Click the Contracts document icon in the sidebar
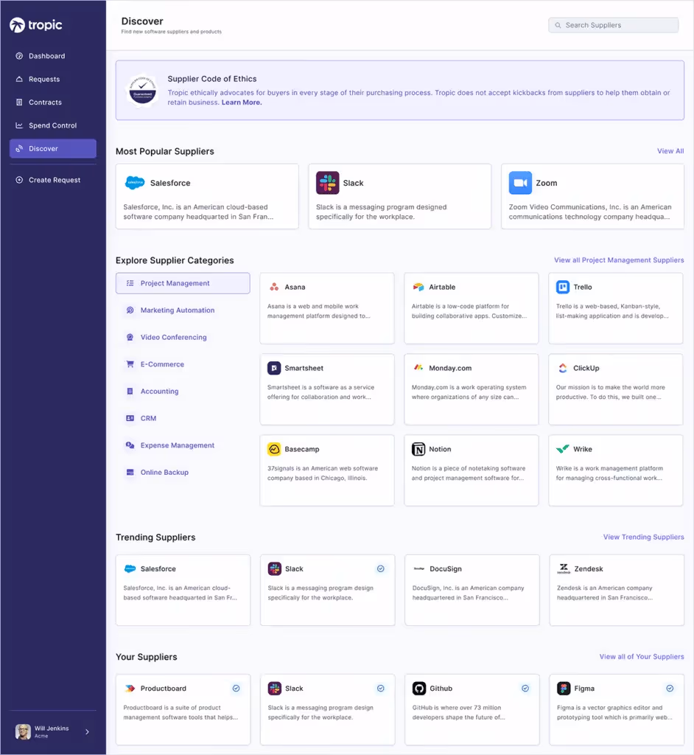 point(19,102)
